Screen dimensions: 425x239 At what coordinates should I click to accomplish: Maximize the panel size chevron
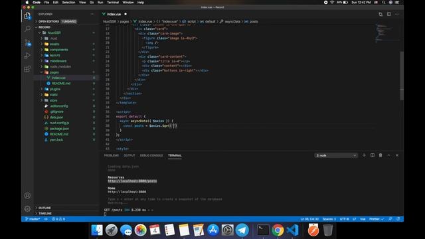389,155
